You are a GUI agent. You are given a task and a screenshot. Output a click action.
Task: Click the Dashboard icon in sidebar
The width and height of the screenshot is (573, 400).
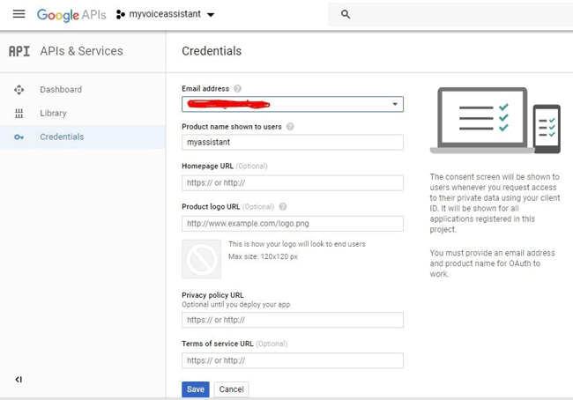point(19,90)
